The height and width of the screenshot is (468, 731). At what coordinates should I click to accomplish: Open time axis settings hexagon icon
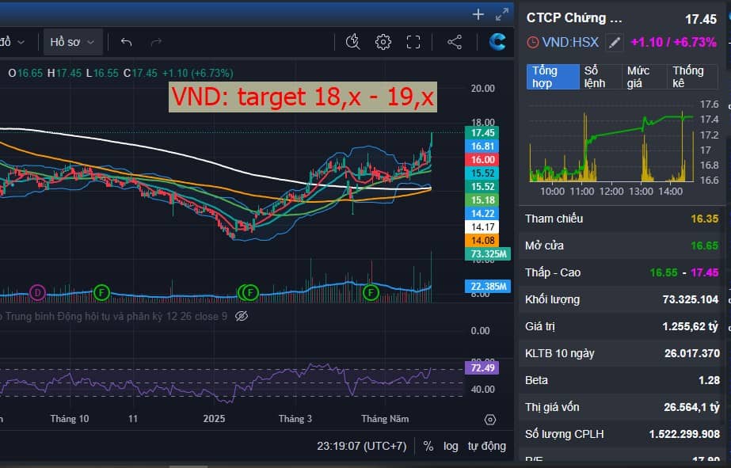point(490,420)
